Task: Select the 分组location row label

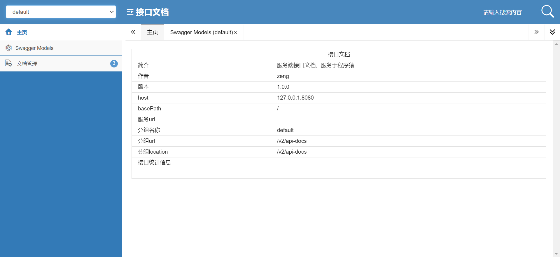Action: pos(153,152)
